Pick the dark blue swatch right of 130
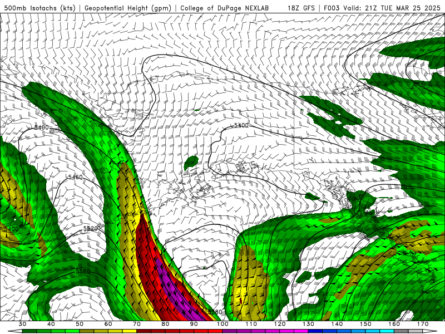This screenshot has width=445, height=334. tap(315, 331)
